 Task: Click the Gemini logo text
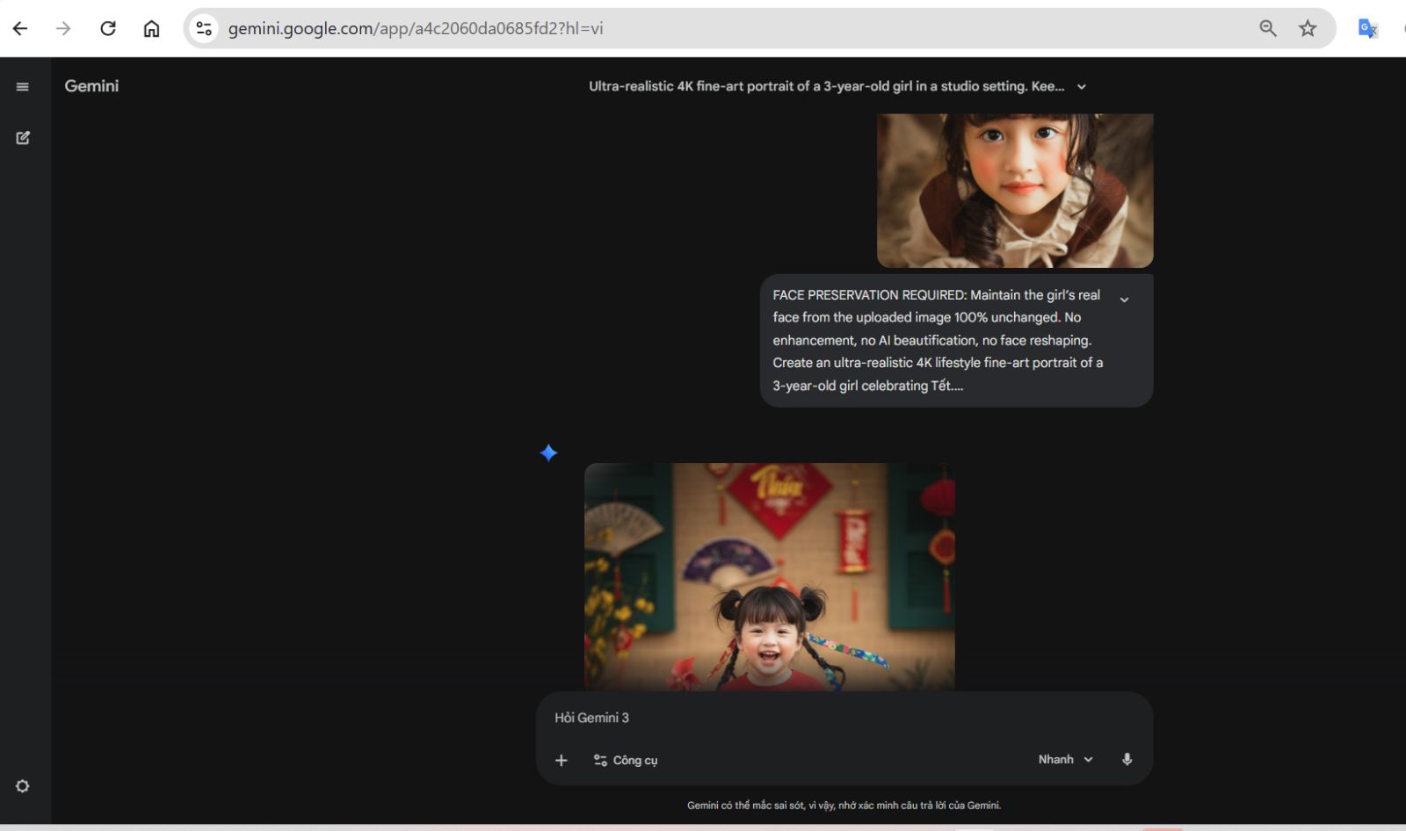click(x=91, y=86)
